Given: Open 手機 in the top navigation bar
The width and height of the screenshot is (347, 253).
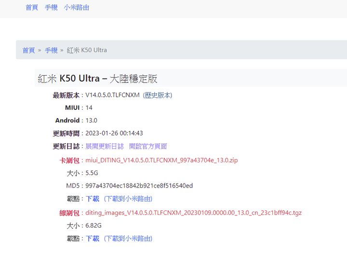Looking at the screenshot, I should coord(51,8).
